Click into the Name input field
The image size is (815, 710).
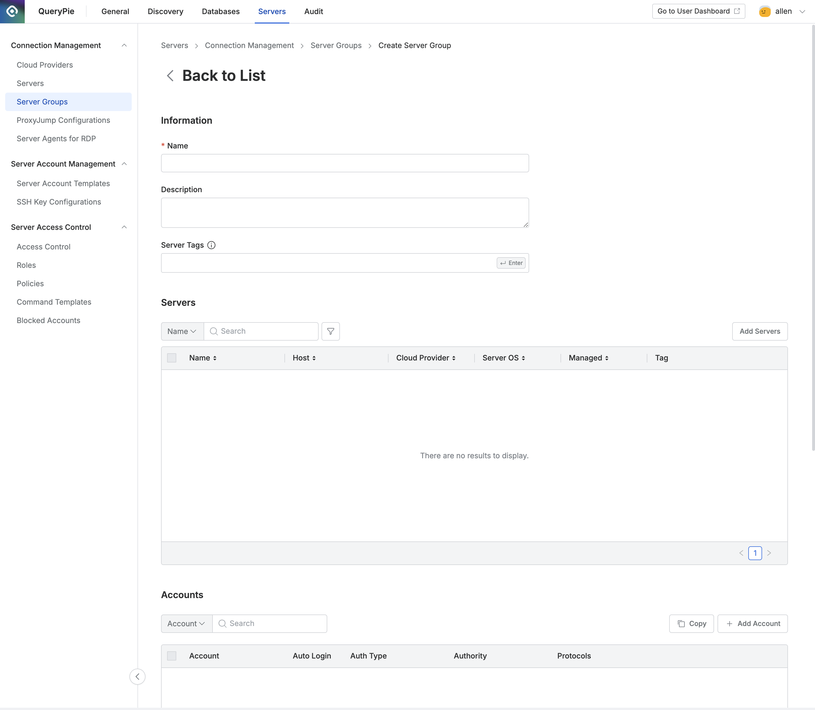[x=345, y=163]
